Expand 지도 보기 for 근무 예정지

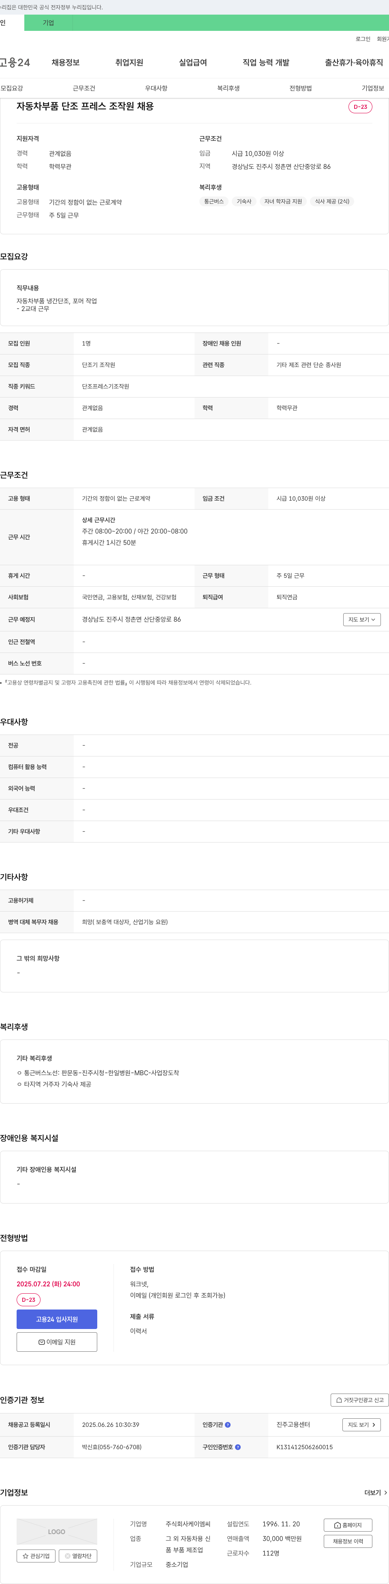click(x=362, y=619)
